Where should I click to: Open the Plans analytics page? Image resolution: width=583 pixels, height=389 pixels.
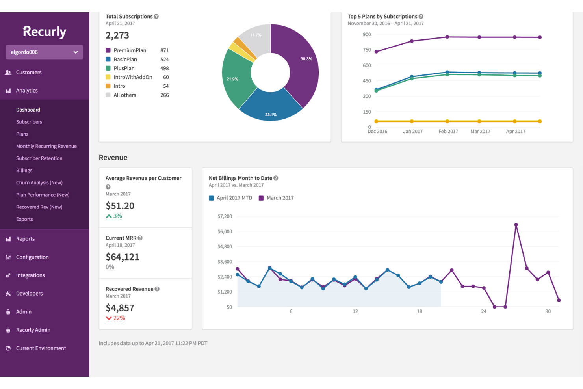click(x=22, y=134)
